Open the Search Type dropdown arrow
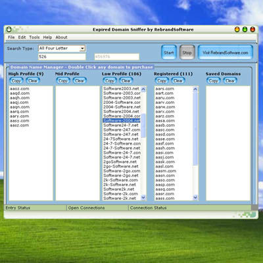Screen dimensions: 263x263 click(82, 49)
